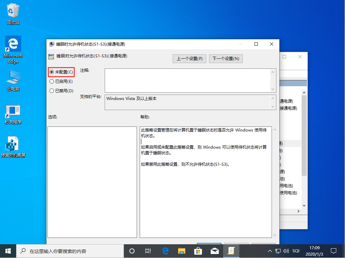Open the volume control slider
This screenshot has width=345, height=258.
[286, 251]
